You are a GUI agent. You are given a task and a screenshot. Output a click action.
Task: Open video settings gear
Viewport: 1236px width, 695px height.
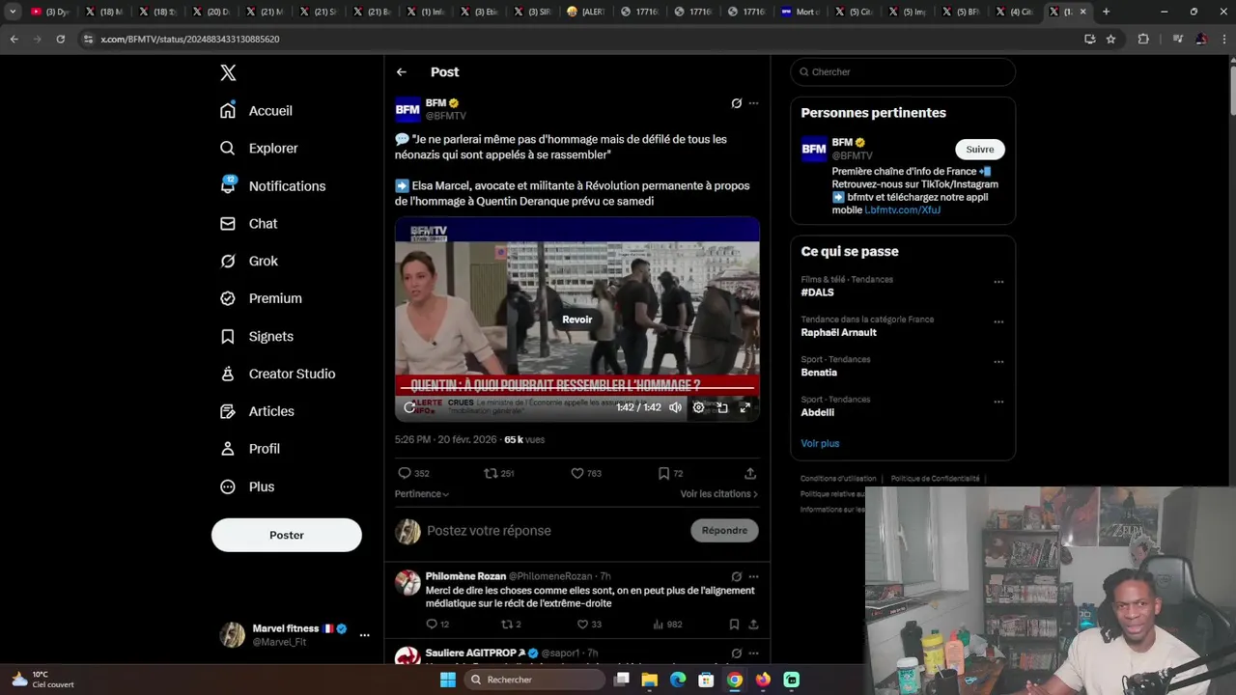tap(699, 407)
